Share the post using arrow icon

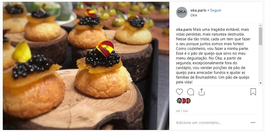[201, 92]
